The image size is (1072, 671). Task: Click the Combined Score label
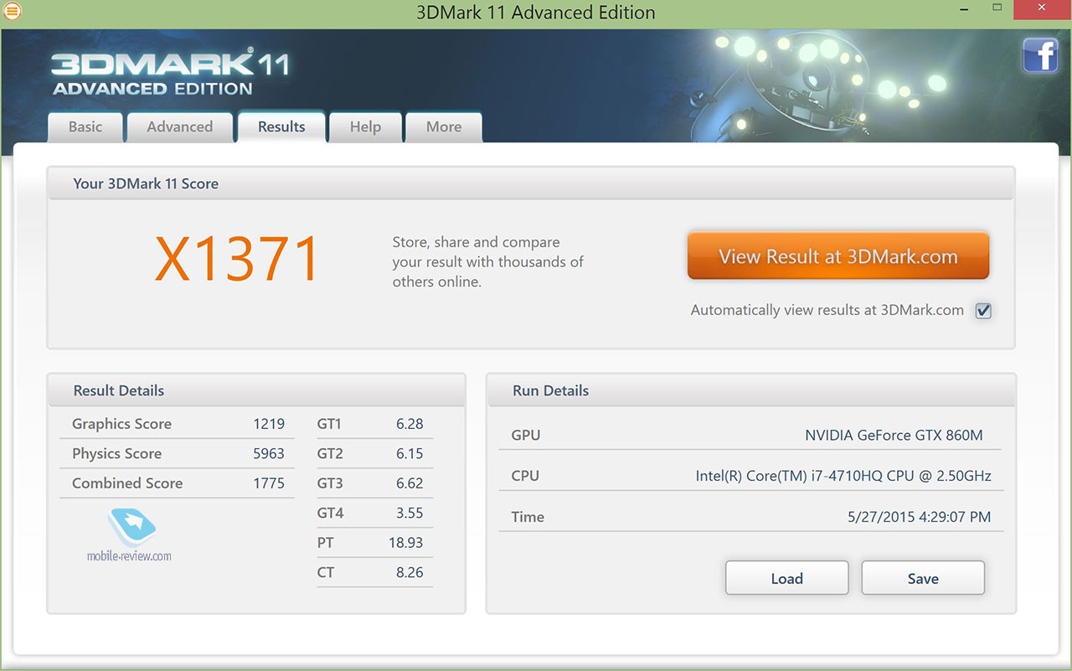pyautogui.click(x=127, y=483)
